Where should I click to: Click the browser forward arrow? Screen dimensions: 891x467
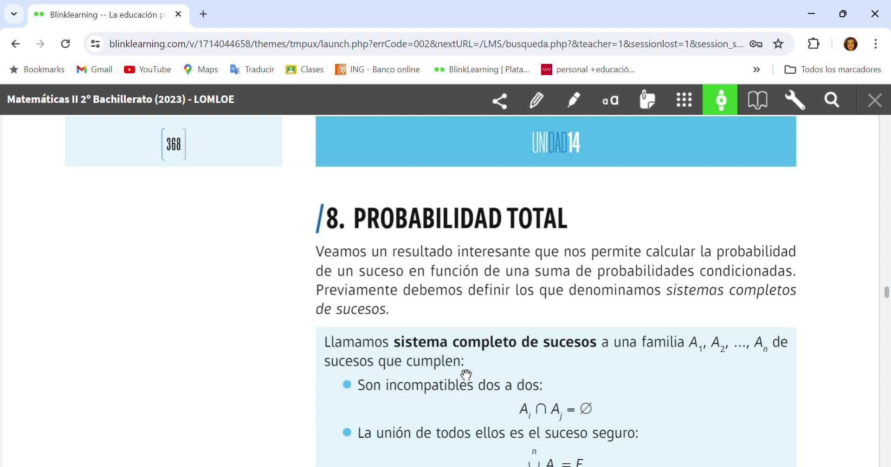tap(40, 44)
